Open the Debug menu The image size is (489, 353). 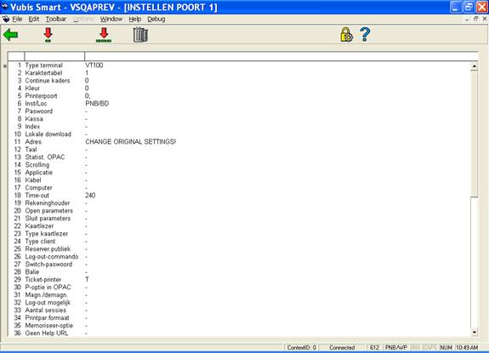coord(156,19)
